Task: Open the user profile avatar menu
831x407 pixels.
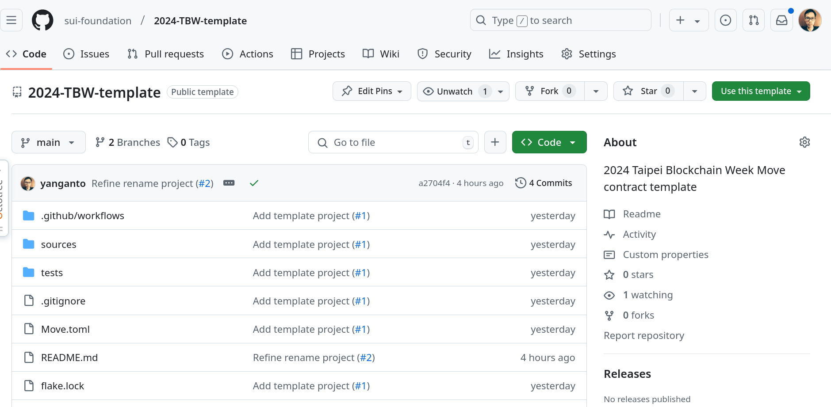Action: pos(810,20)
